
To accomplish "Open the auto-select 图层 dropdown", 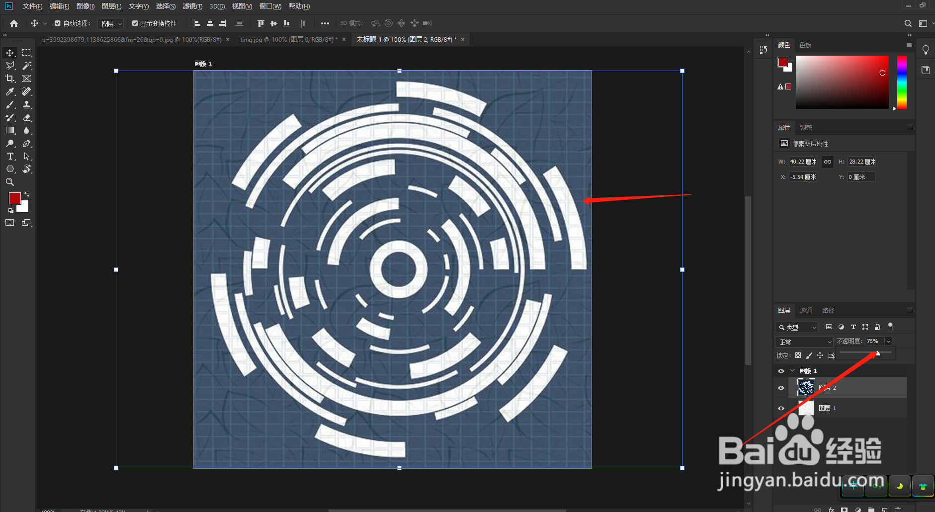I will point(110,23).
